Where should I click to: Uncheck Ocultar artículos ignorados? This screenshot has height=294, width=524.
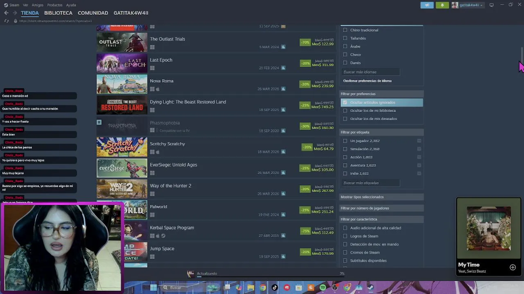(345, 102)
